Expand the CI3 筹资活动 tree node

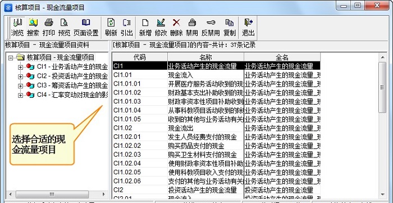(x=21, y=86)
